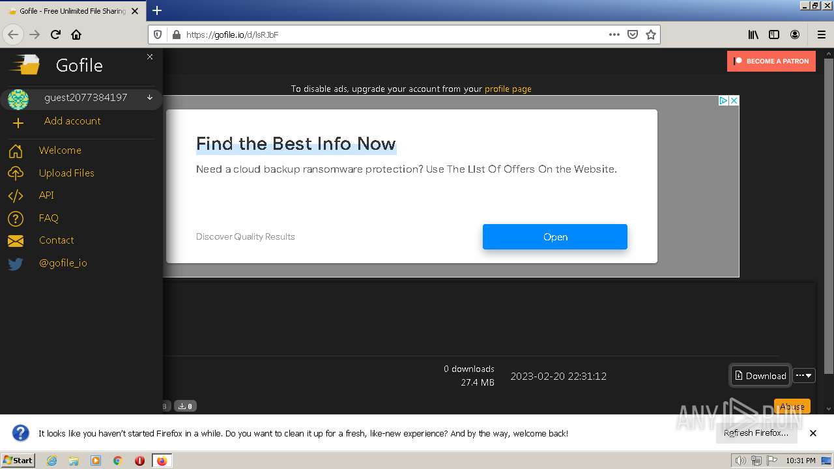Click the Upload Files cloud icon
This screenshot has height=469, width=834.
click(x=16, y=173)
